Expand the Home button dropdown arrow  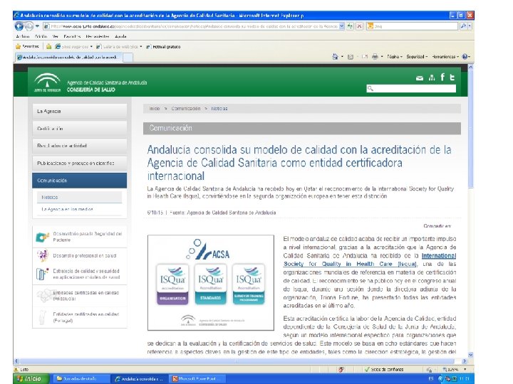coord(342,57)
